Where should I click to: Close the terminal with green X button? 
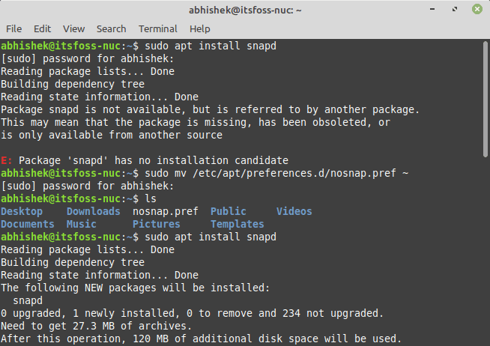477,10
